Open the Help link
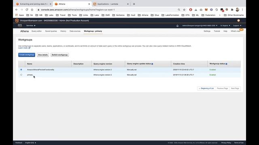This screenshot has width=259, height=145. click(x=225, y=31)
